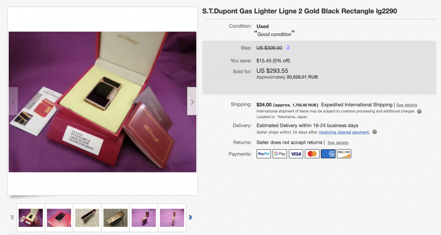Viewport: 441px width, 235px height.
Task: Advance thumbnail strip with blue arrow
Action: [x=190, y=217]
